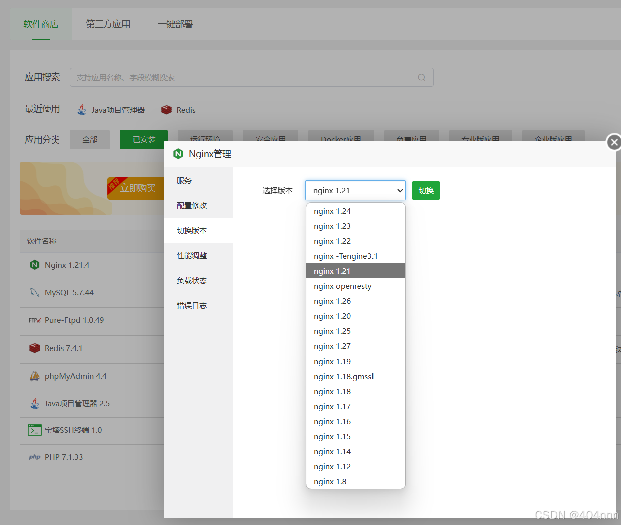Click the phpMyAdmin 4.4 sailboat icon

pyautogui.click(x=35, y=376)
